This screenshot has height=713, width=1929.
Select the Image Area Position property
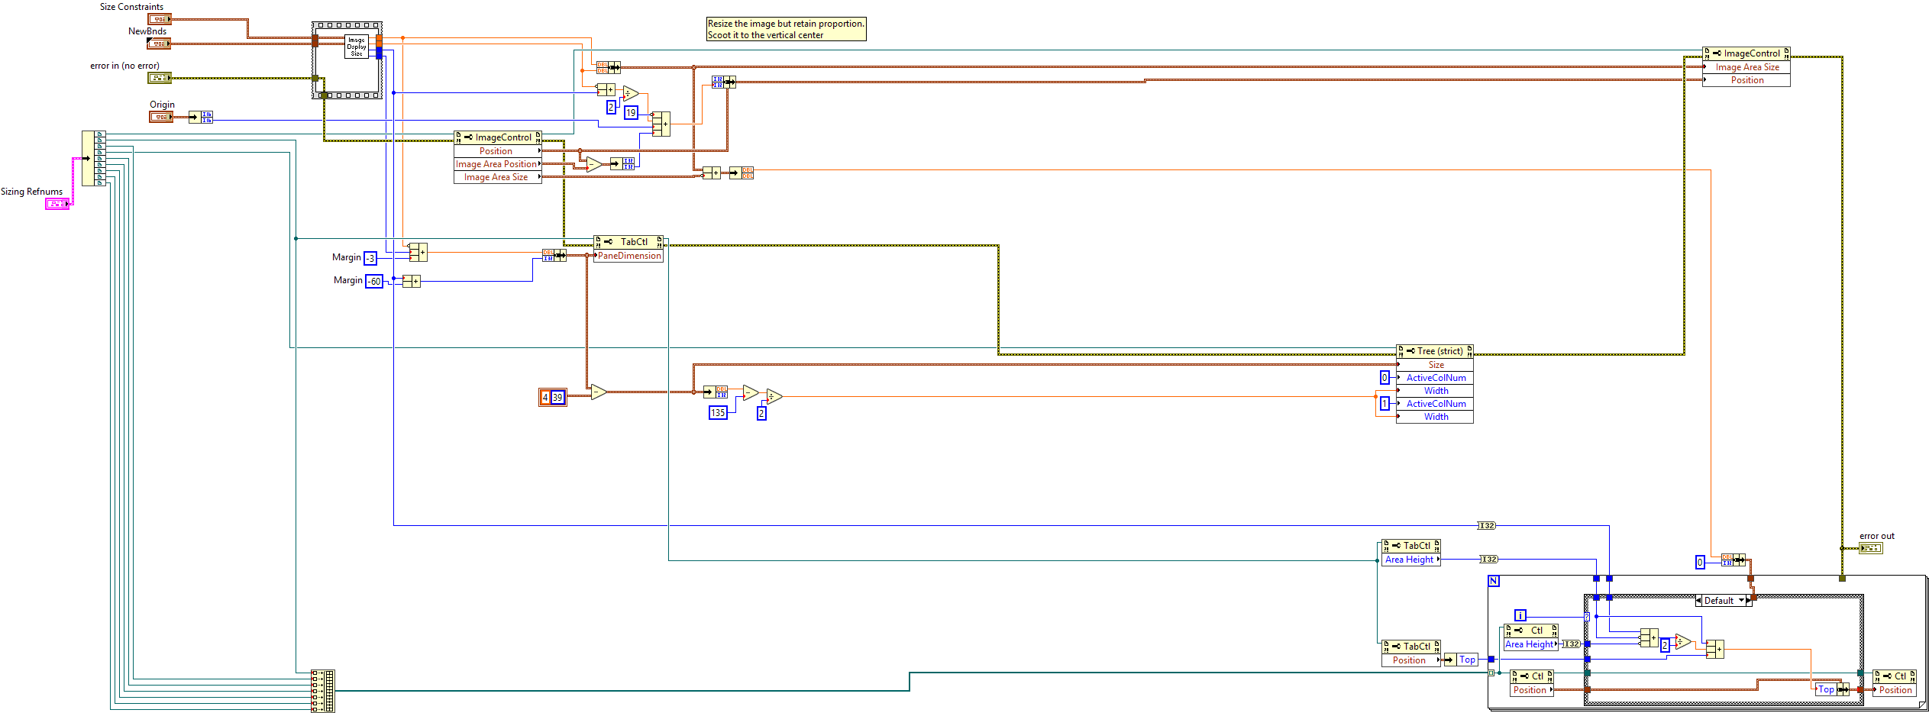coord(496,164)
